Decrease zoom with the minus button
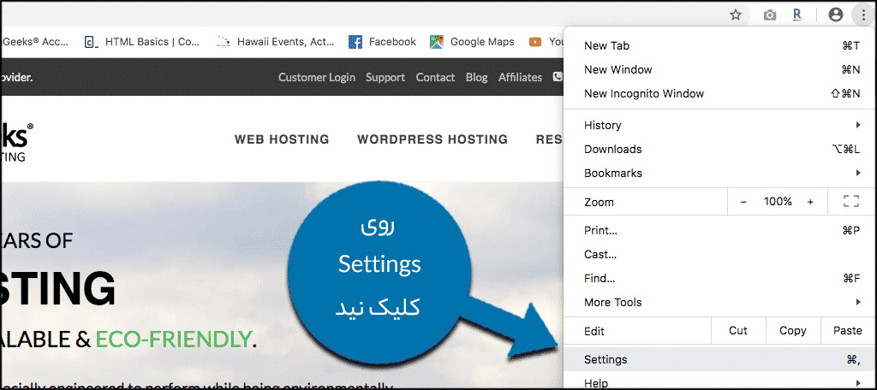877x390 pixels. coord(743,202)
